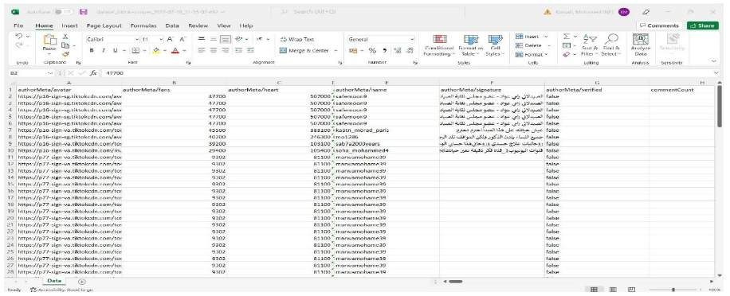This screenshot has width=730, height=296.
Task: Click the Save floppy disk icon
Action: tap(83, 12)
